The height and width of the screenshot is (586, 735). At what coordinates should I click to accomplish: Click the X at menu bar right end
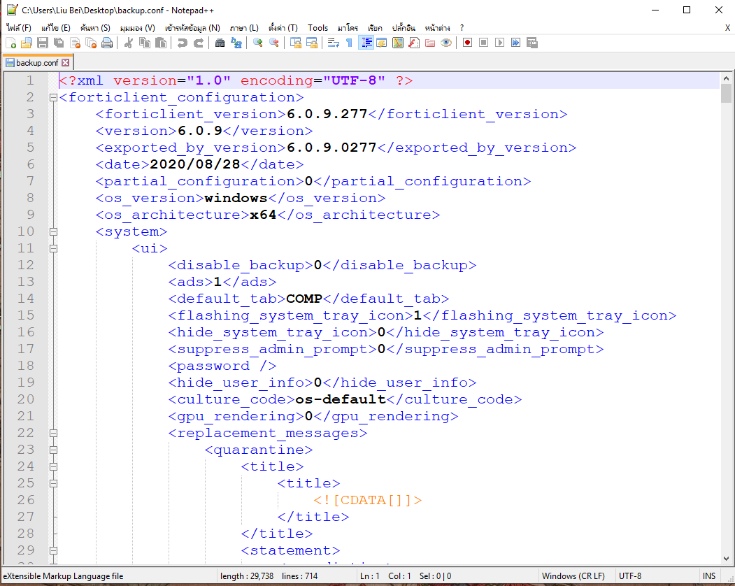727,28
